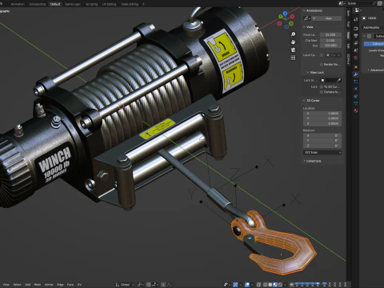Click the Clip Start value field
This screenshot has height=288, width=384.
pos(330,40)
